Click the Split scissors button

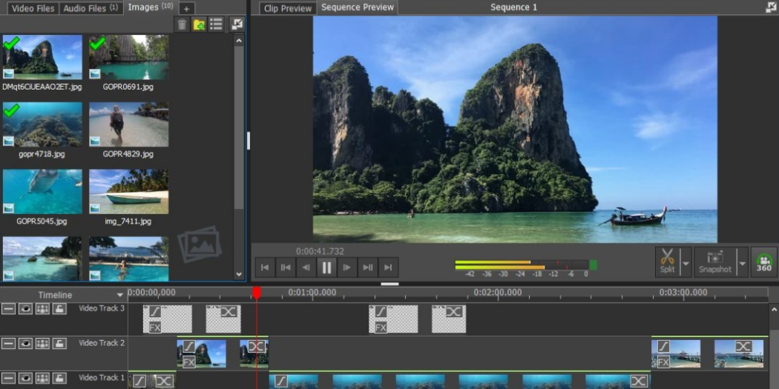pos(667,262)
